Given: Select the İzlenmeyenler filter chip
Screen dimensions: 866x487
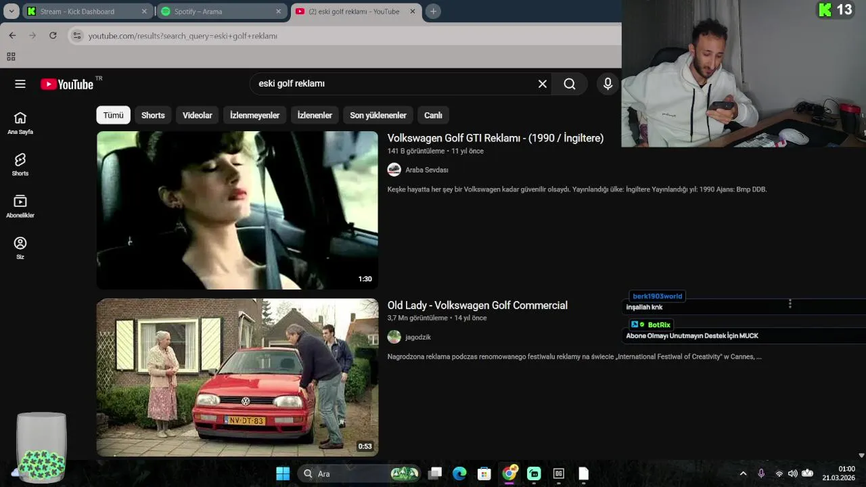Looking at the screenshot, I should (x=254, y=115).
